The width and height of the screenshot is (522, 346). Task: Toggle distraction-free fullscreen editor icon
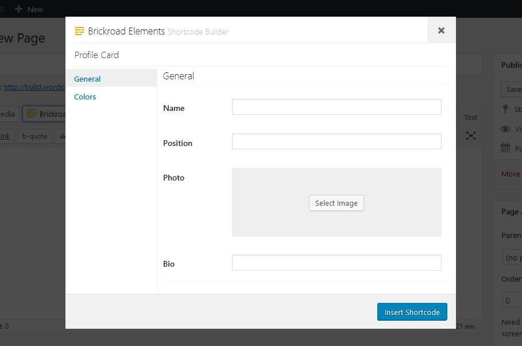(x=471, y=136)
